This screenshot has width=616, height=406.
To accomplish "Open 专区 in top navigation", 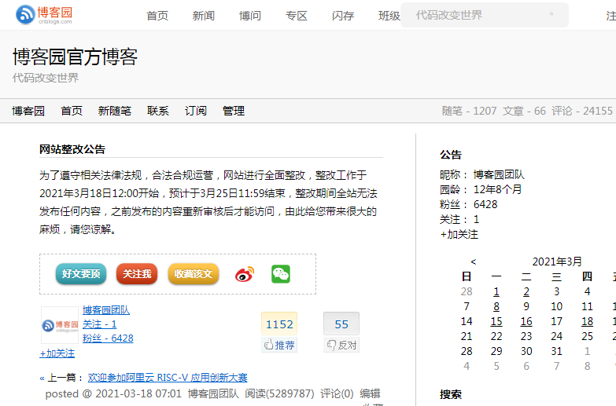I will point(297,16).
